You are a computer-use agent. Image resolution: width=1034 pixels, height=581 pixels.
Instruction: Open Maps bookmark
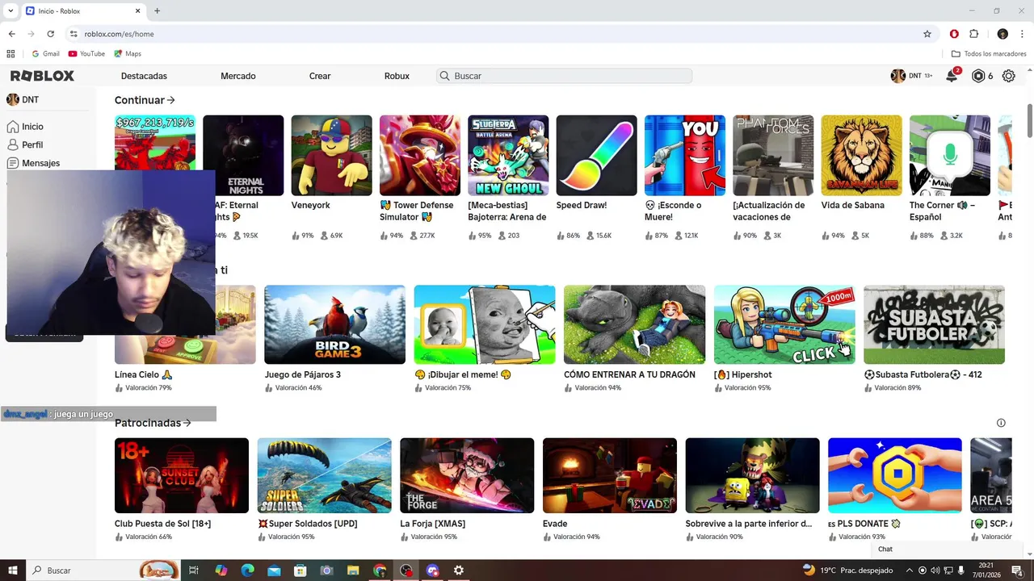tap(128, 54)
